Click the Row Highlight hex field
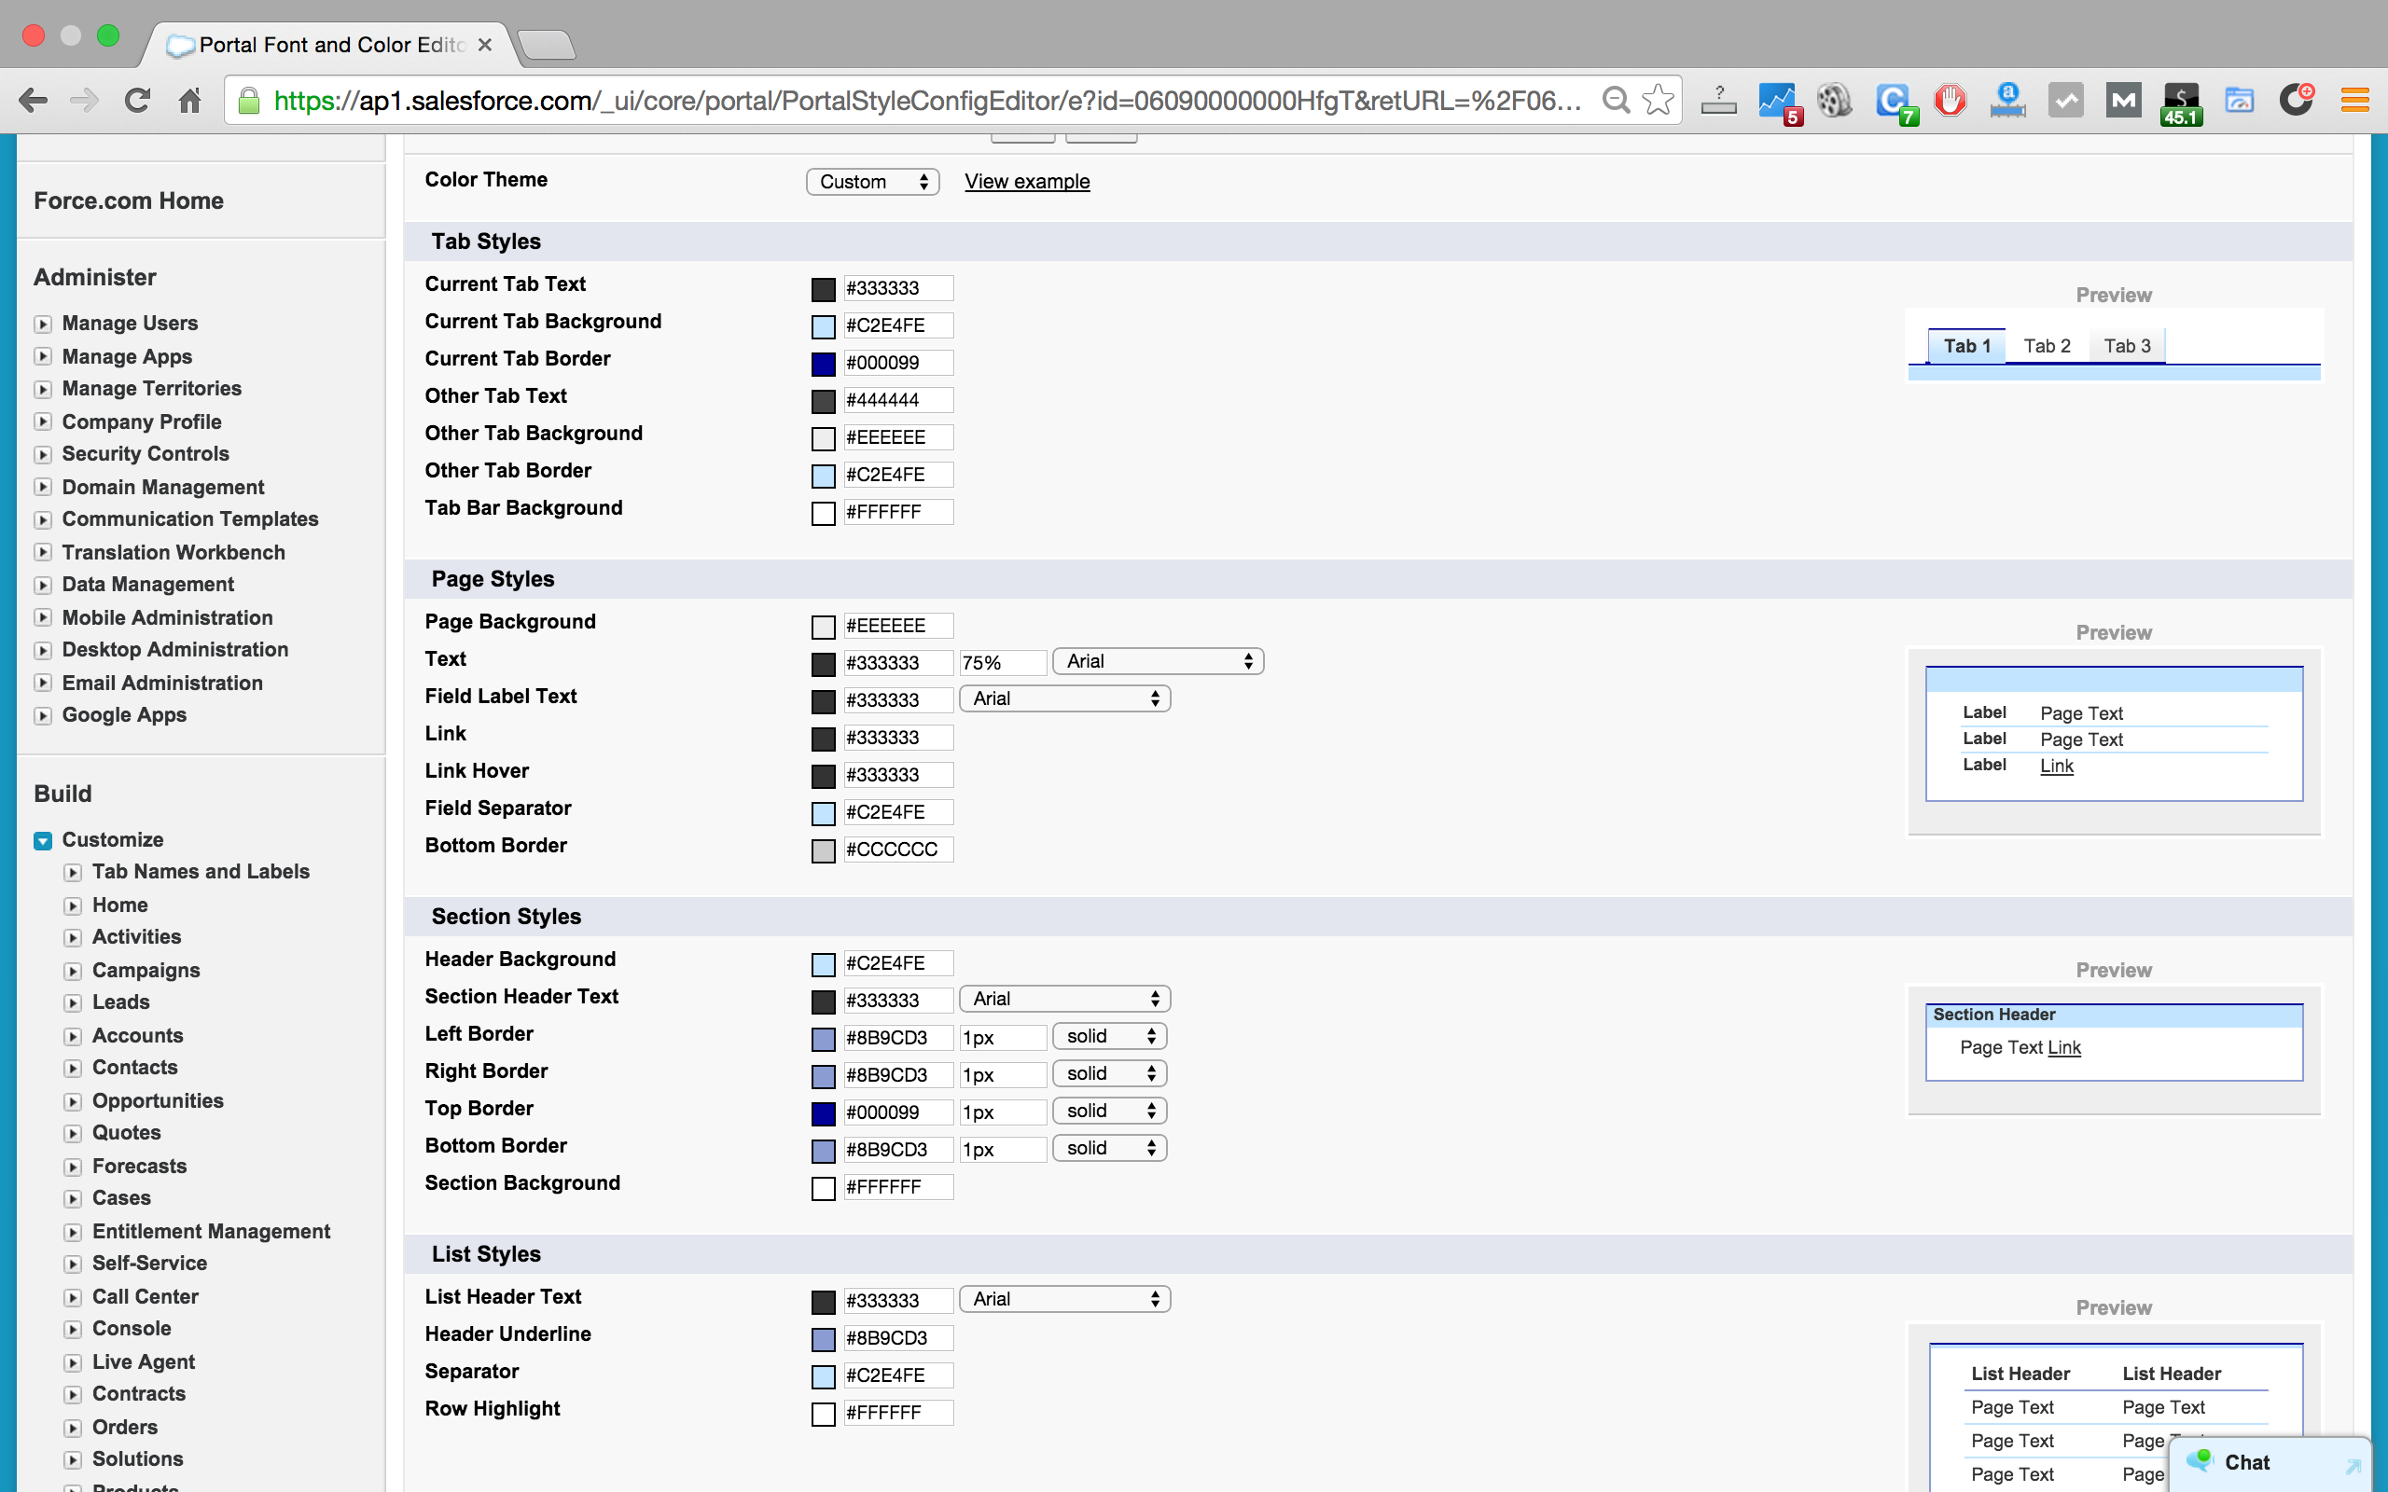Viewport: 2388px width, 1492px height. pyautogui.click(x=898, y=1413)
